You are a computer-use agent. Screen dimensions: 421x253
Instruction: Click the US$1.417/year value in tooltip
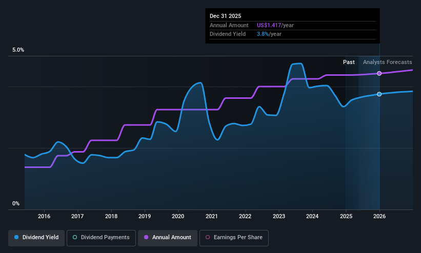tap(275, 25)
